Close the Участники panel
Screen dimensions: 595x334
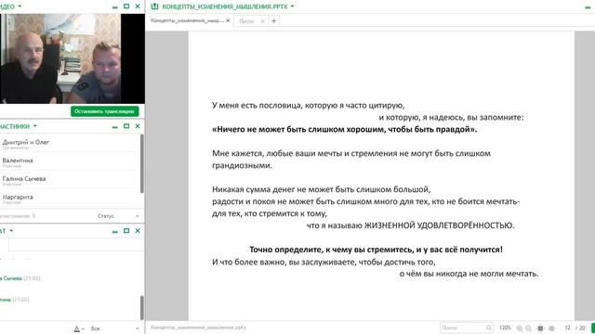click(x=138, y=126)
